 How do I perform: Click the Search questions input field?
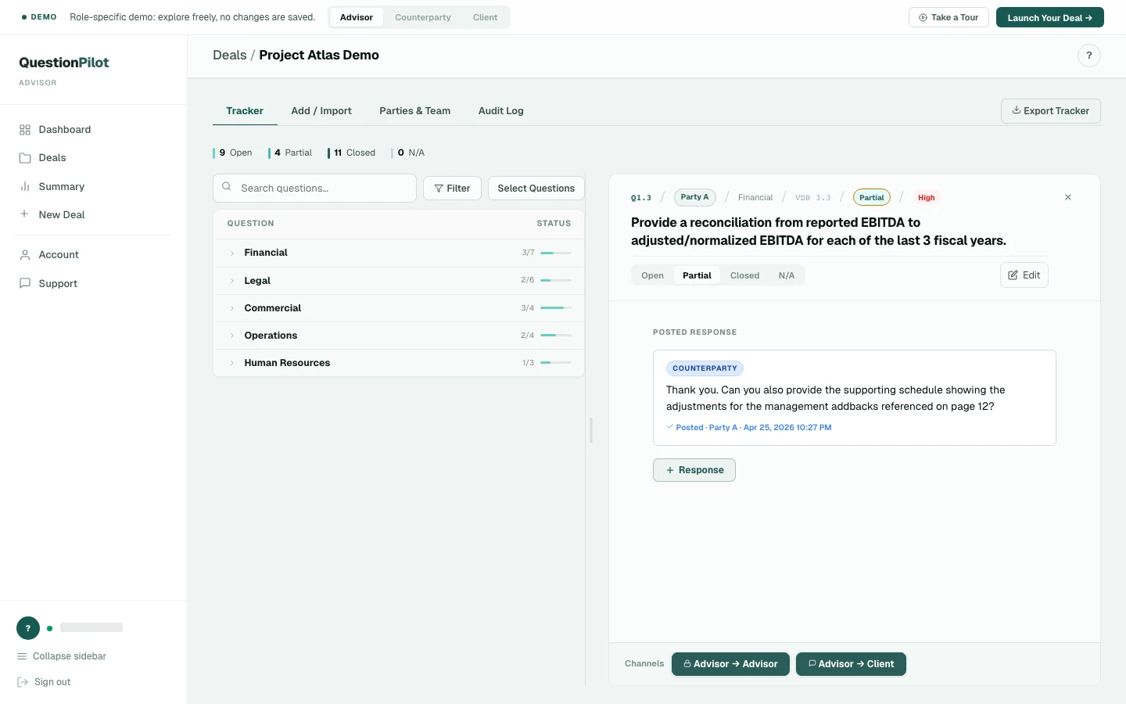point(314,188)
